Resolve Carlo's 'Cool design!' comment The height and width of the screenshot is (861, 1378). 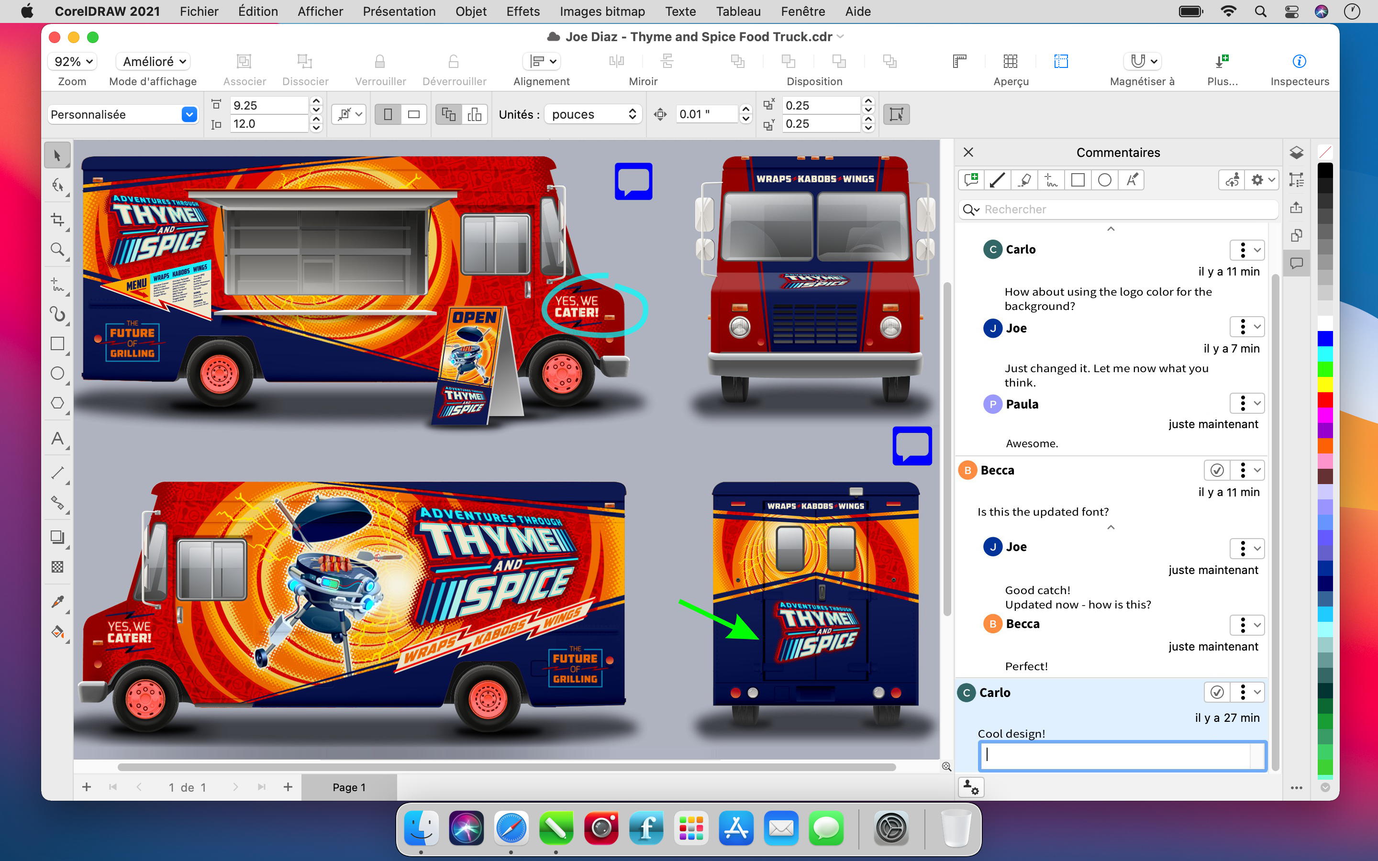pyautogui.click(x=1217, y=692)
